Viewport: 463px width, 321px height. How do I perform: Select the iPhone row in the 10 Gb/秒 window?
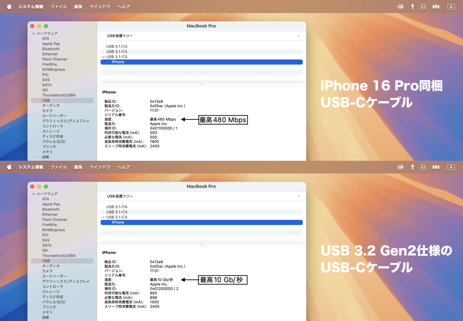click(201, 222)
